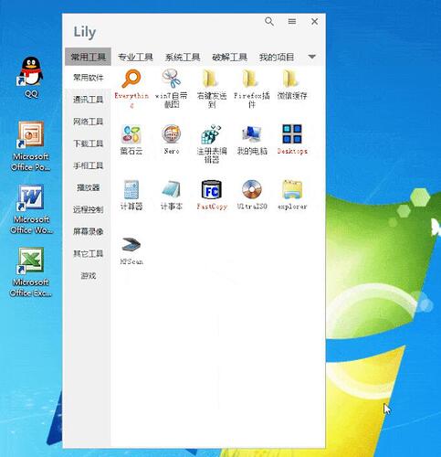This screenshot has height=457, width=441.
Task: Select the 远程控制 sidebar category
Action: [x=88, y=209]
